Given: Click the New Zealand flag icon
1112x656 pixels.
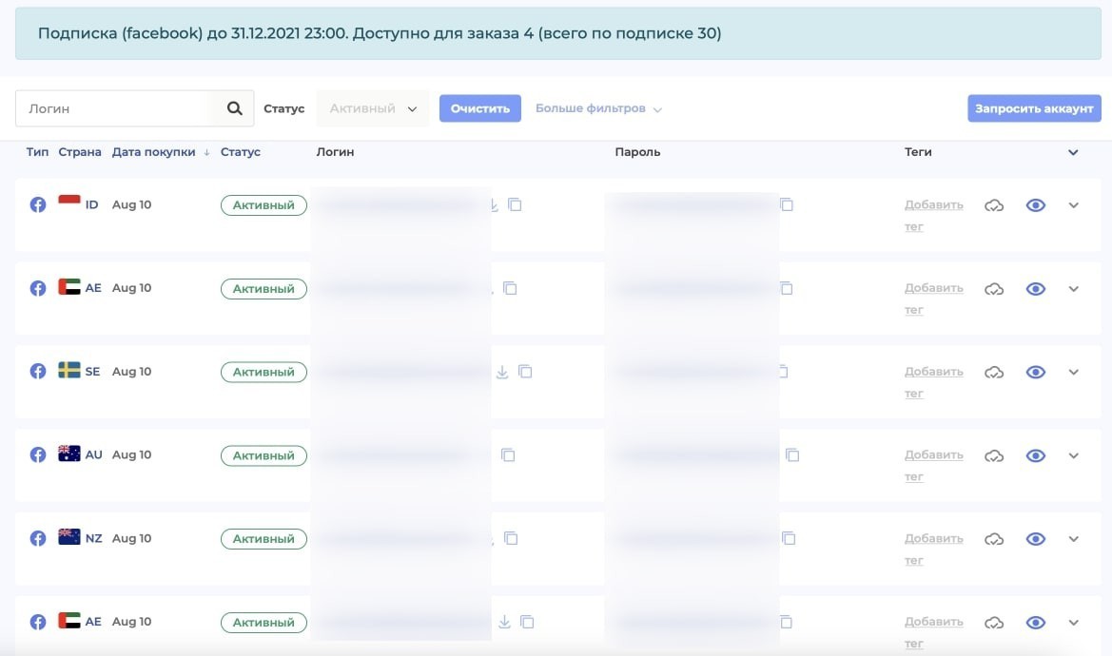Looking at the screenshot, I should tap(68, 536).
